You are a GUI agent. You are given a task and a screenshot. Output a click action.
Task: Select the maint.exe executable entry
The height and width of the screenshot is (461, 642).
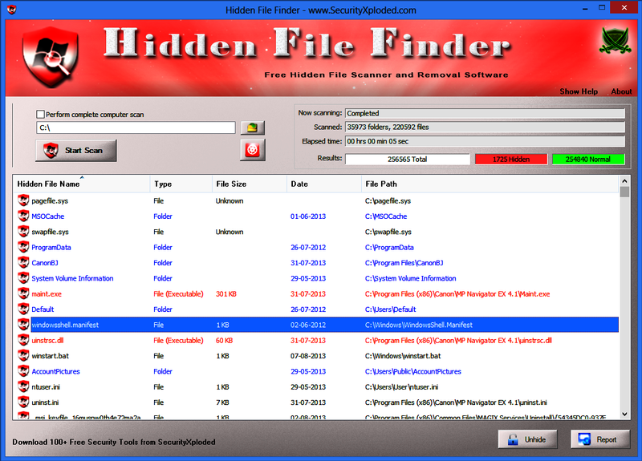pyautogui.click(x=47, y=294)
